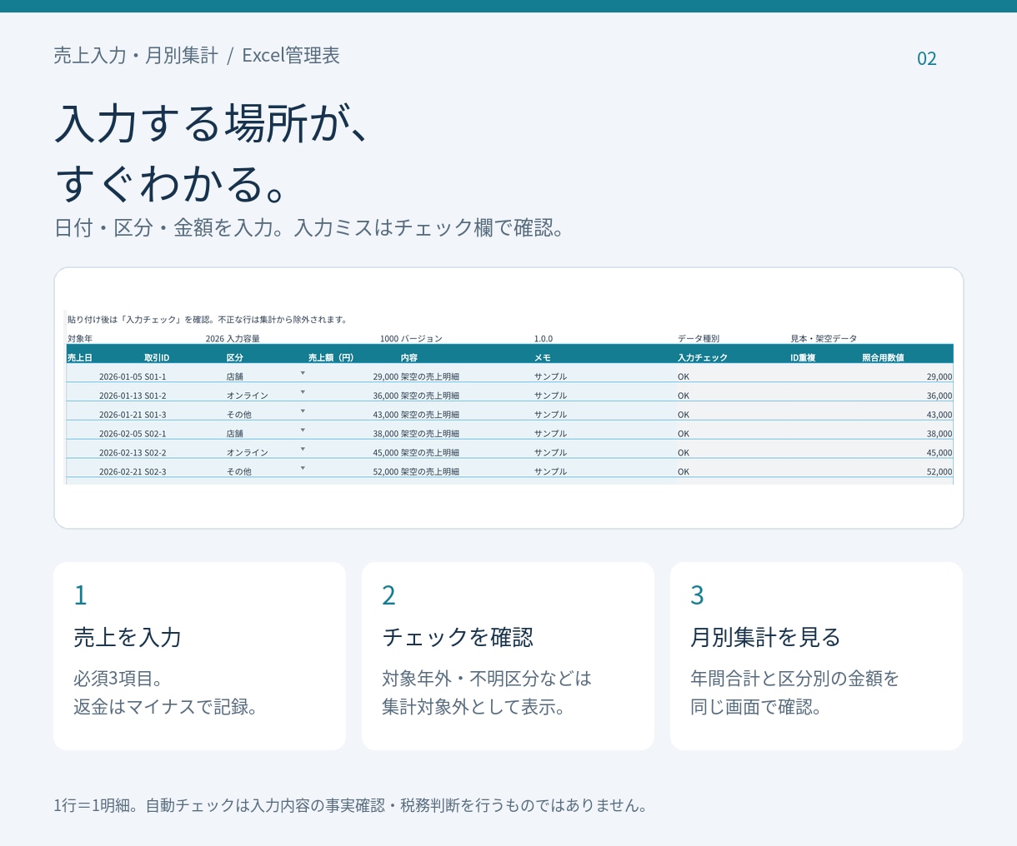Click the その他 cell in row S02-3
Viewport: 1017px width, 846px height.
[239, 472]
